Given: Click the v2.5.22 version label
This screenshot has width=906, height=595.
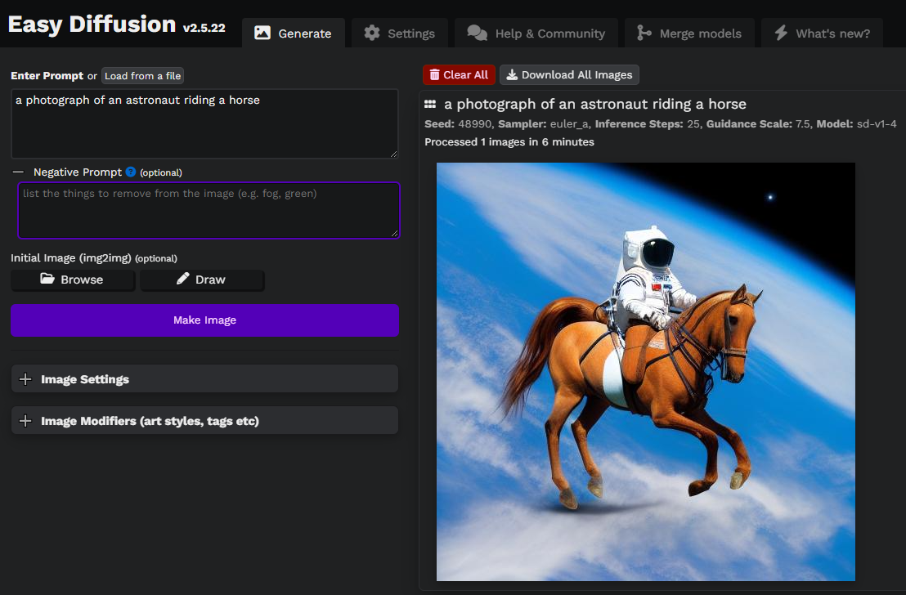Looking at the screenshot, I should pos(204,28).
